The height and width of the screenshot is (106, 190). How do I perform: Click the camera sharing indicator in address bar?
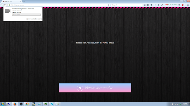coord(5,5)
